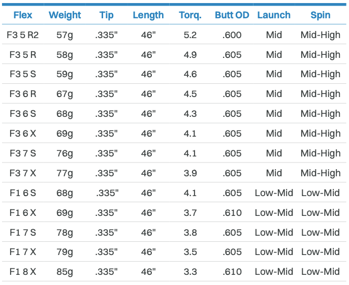This screenshot has height=285, width=349.
Task: Select the 85g weight cell
Action: (65, 272)
